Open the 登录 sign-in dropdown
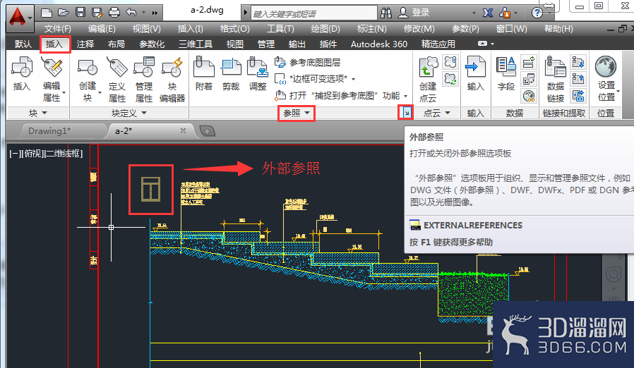Viewport: 634px width, 368px height. pos(474,13)
